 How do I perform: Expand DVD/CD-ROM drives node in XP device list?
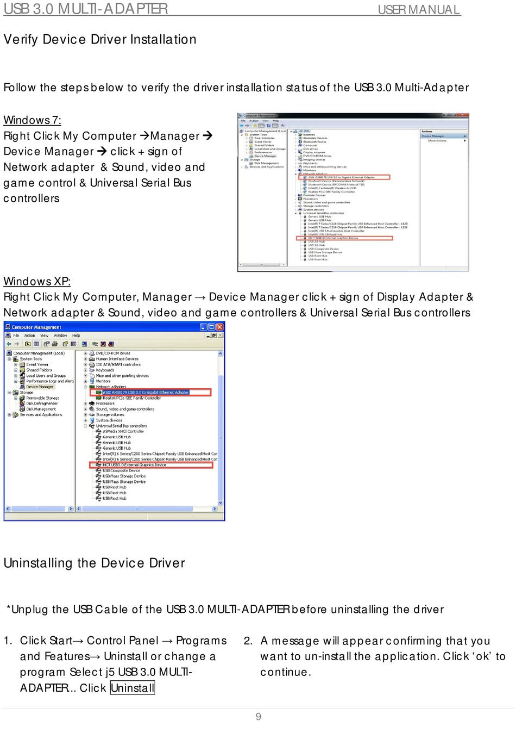85,353
